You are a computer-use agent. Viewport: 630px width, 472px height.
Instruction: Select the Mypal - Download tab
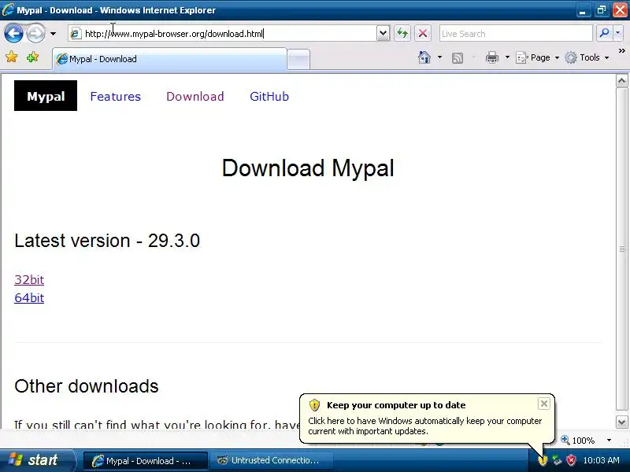pyautogui.click(x=169, y=59)
